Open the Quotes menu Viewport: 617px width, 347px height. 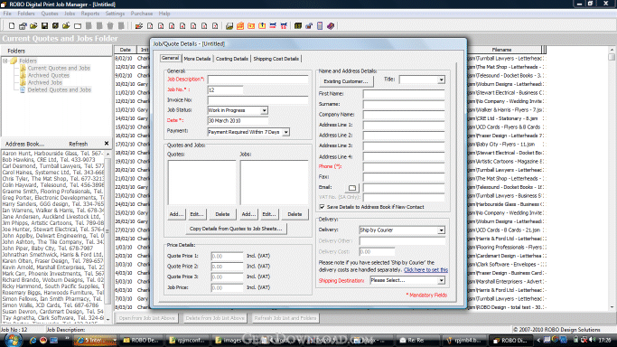[50, 14]
